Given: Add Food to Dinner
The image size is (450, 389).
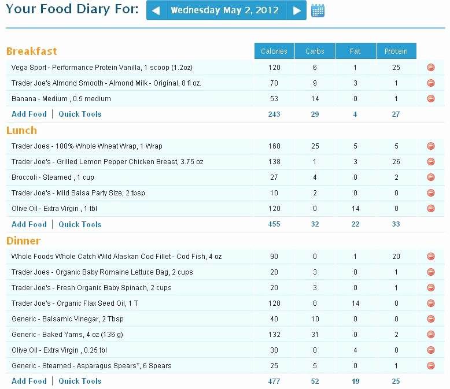Looking at the screenshot, I should (x=29, y=381).
